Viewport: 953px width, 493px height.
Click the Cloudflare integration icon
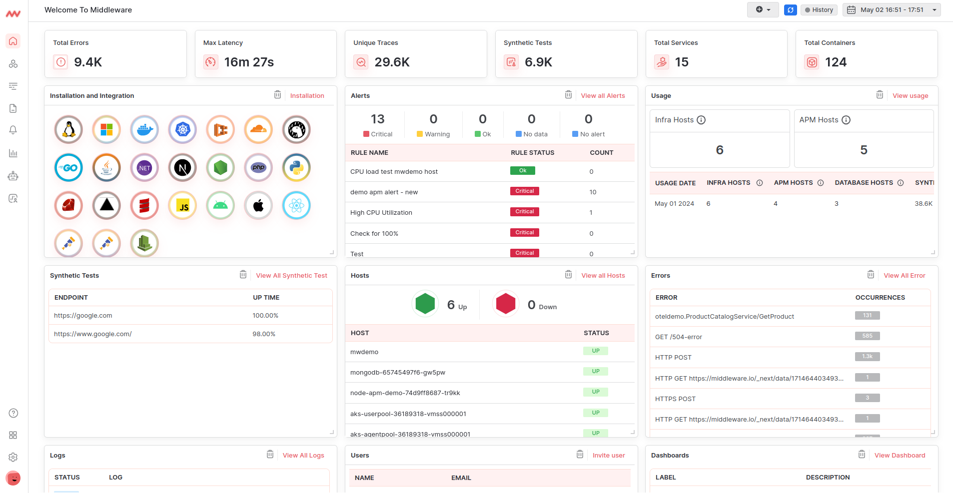pyautogui.click(x=258, y=130)
